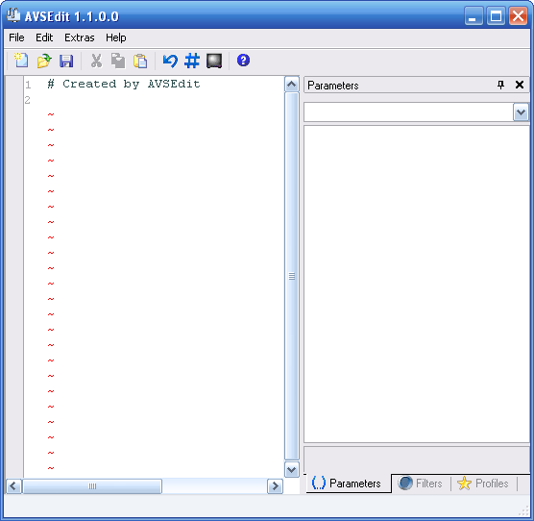Close the Parameters panel with X icon

520,85
